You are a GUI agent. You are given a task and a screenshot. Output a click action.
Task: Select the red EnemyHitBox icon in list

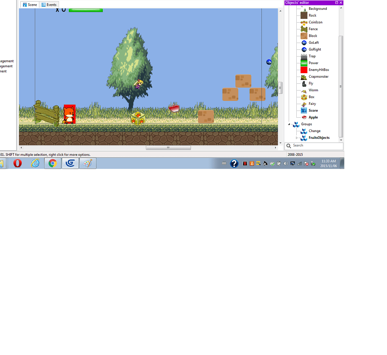click(304, 70)
